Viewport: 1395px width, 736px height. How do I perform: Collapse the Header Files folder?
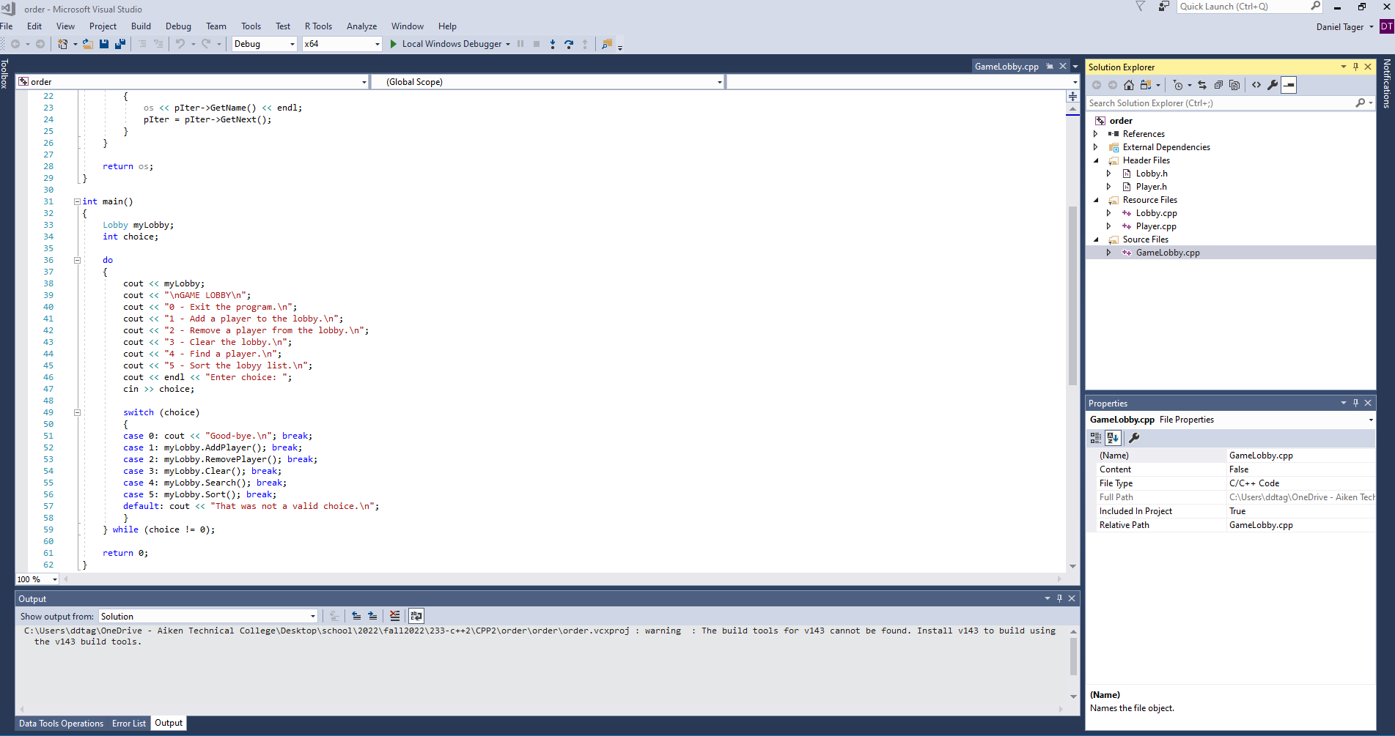(x=1097, y=160)
